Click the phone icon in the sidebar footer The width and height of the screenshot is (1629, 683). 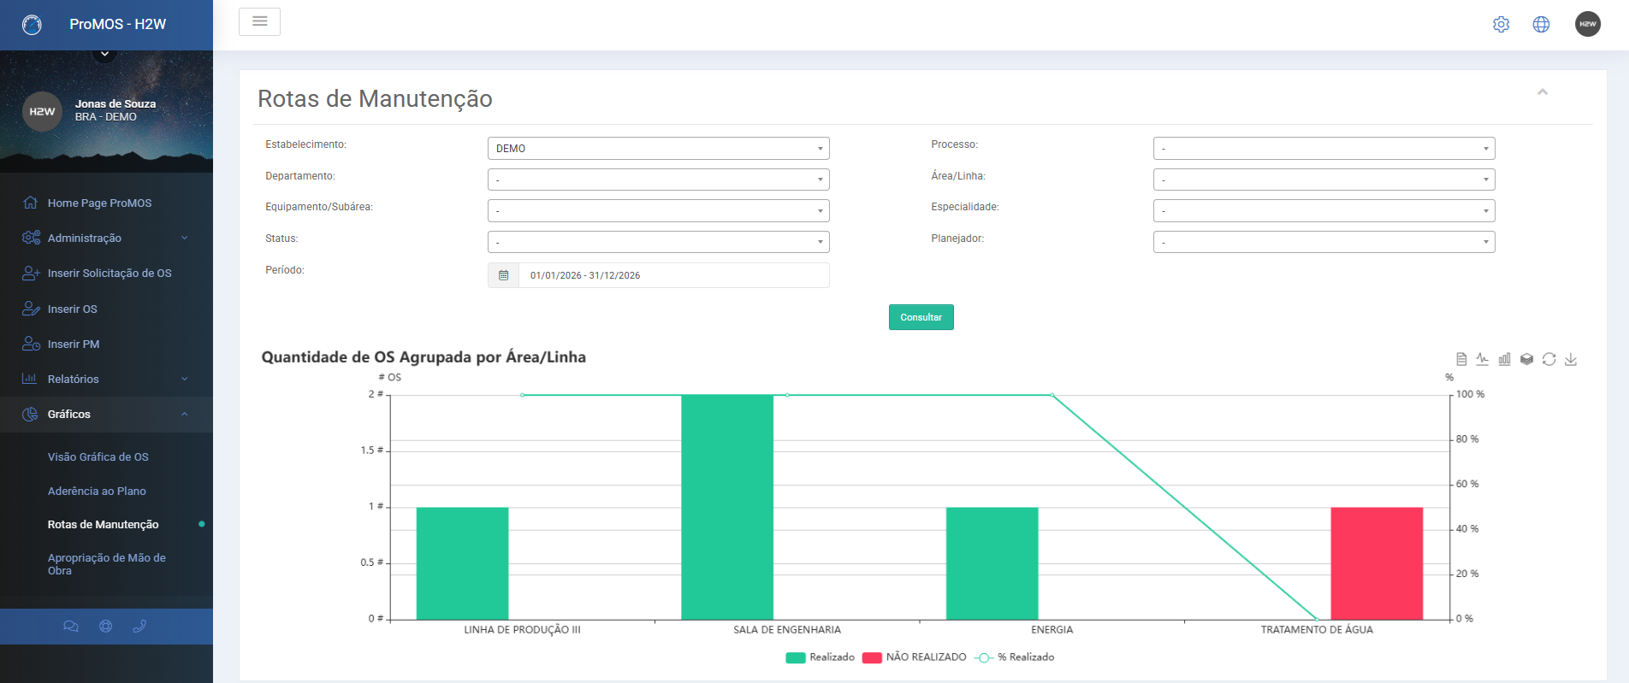(139, 627)
